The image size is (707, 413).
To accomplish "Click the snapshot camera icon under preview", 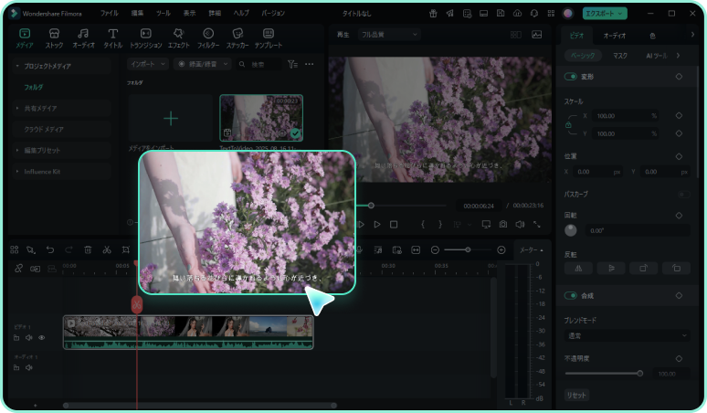I will [x=503, y=224].
